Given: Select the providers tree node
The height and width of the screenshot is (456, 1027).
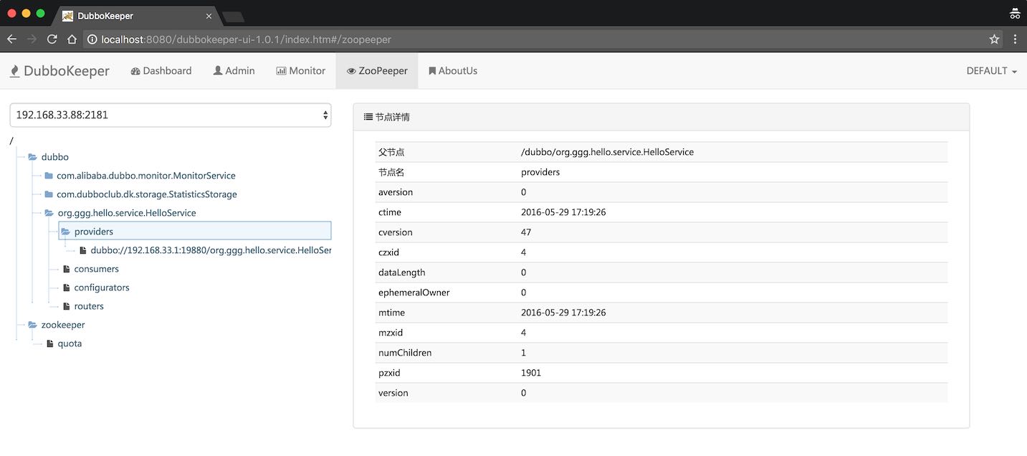Looking at the screenshot, I should click(x=94, y=231).
